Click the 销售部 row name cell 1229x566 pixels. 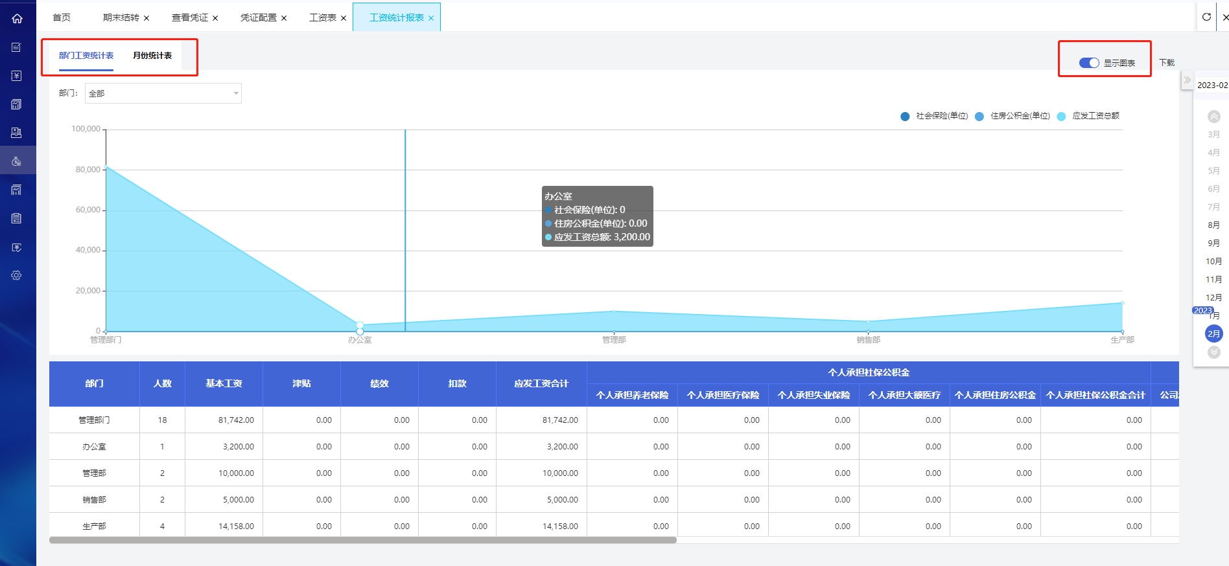[x=95, y=500]
